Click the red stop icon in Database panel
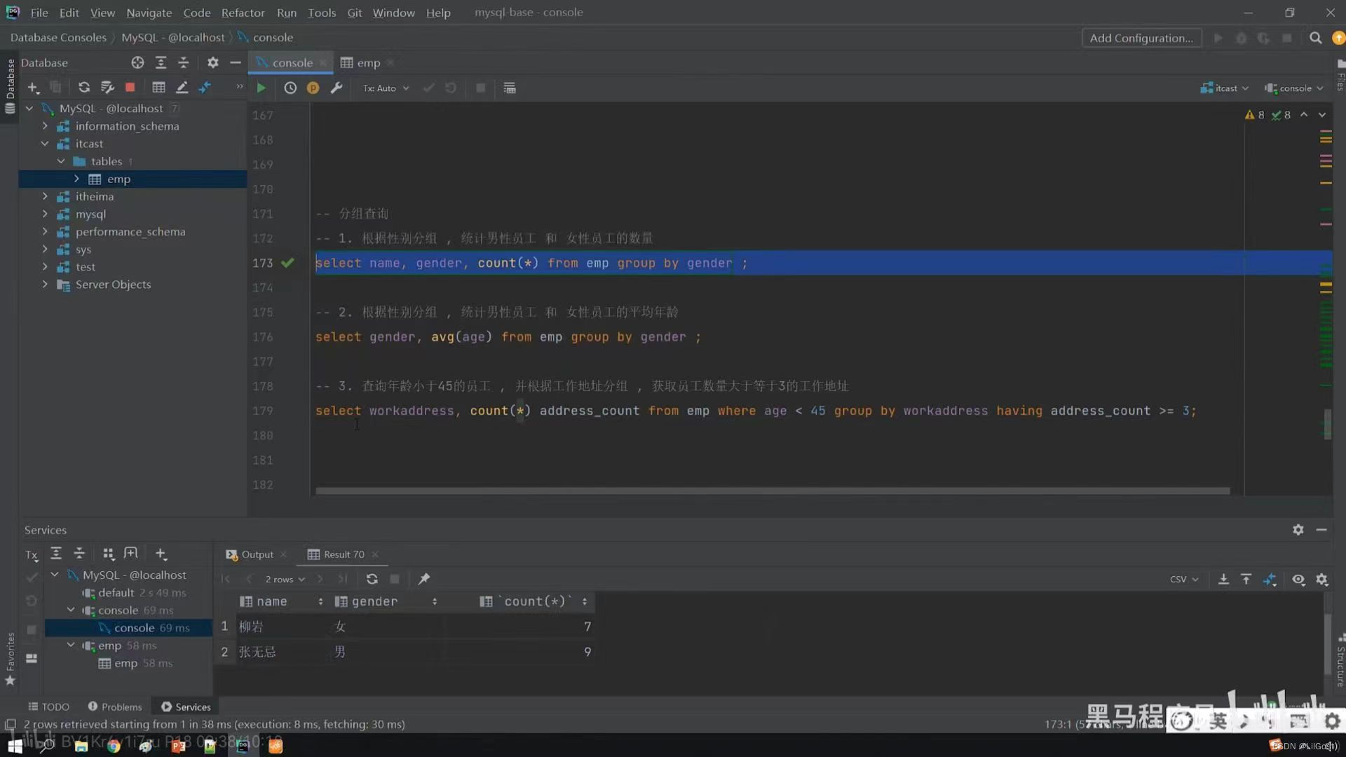Screen dimensions: 1346x757 pyautogui.click(x=130, y=88)
